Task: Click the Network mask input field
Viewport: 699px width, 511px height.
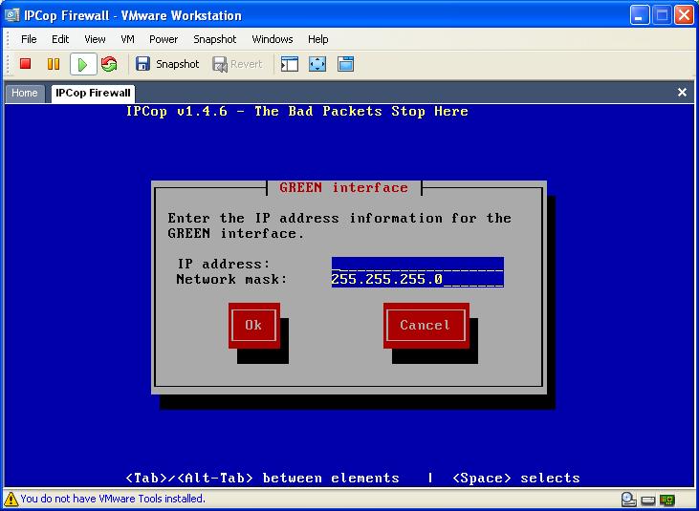Action: pos(418,280)
